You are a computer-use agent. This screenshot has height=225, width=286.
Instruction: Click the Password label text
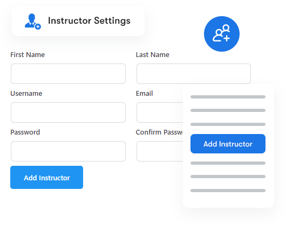[x=25, y=132]
